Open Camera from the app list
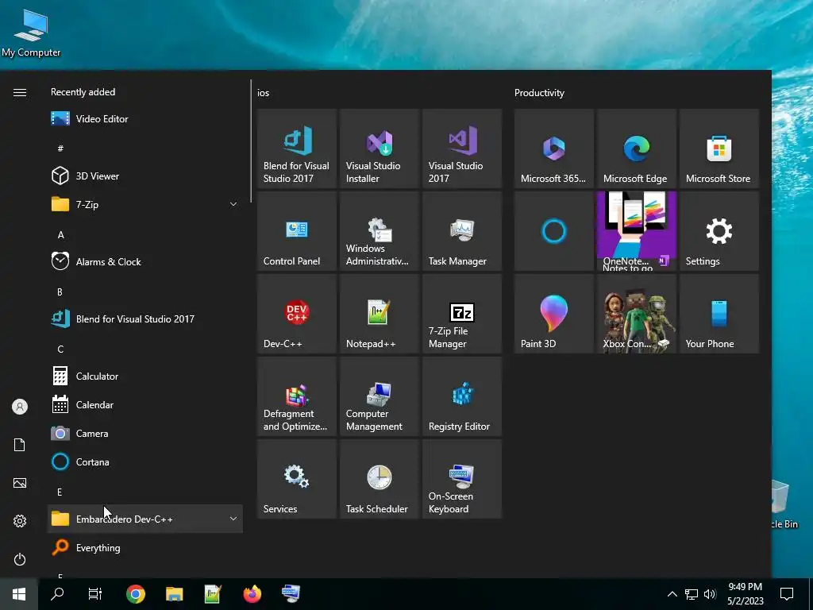 point(145,433)
